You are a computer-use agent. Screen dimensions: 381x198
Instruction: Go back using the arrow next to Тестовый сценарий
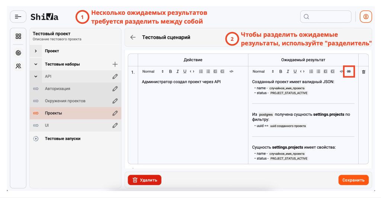click(133, 37)
